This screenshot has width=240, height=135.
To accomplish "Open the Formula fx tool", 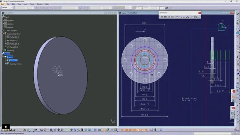I will click(42, 130).
